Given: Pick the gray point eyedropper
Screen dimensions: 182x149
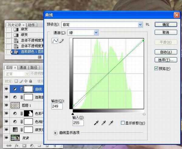Looking at the screenshot, I should (x=104, y=123).
